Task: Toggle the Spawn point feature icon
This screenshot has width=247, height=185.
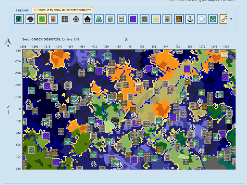Action: pyautogui.click(x=31, y=19)
